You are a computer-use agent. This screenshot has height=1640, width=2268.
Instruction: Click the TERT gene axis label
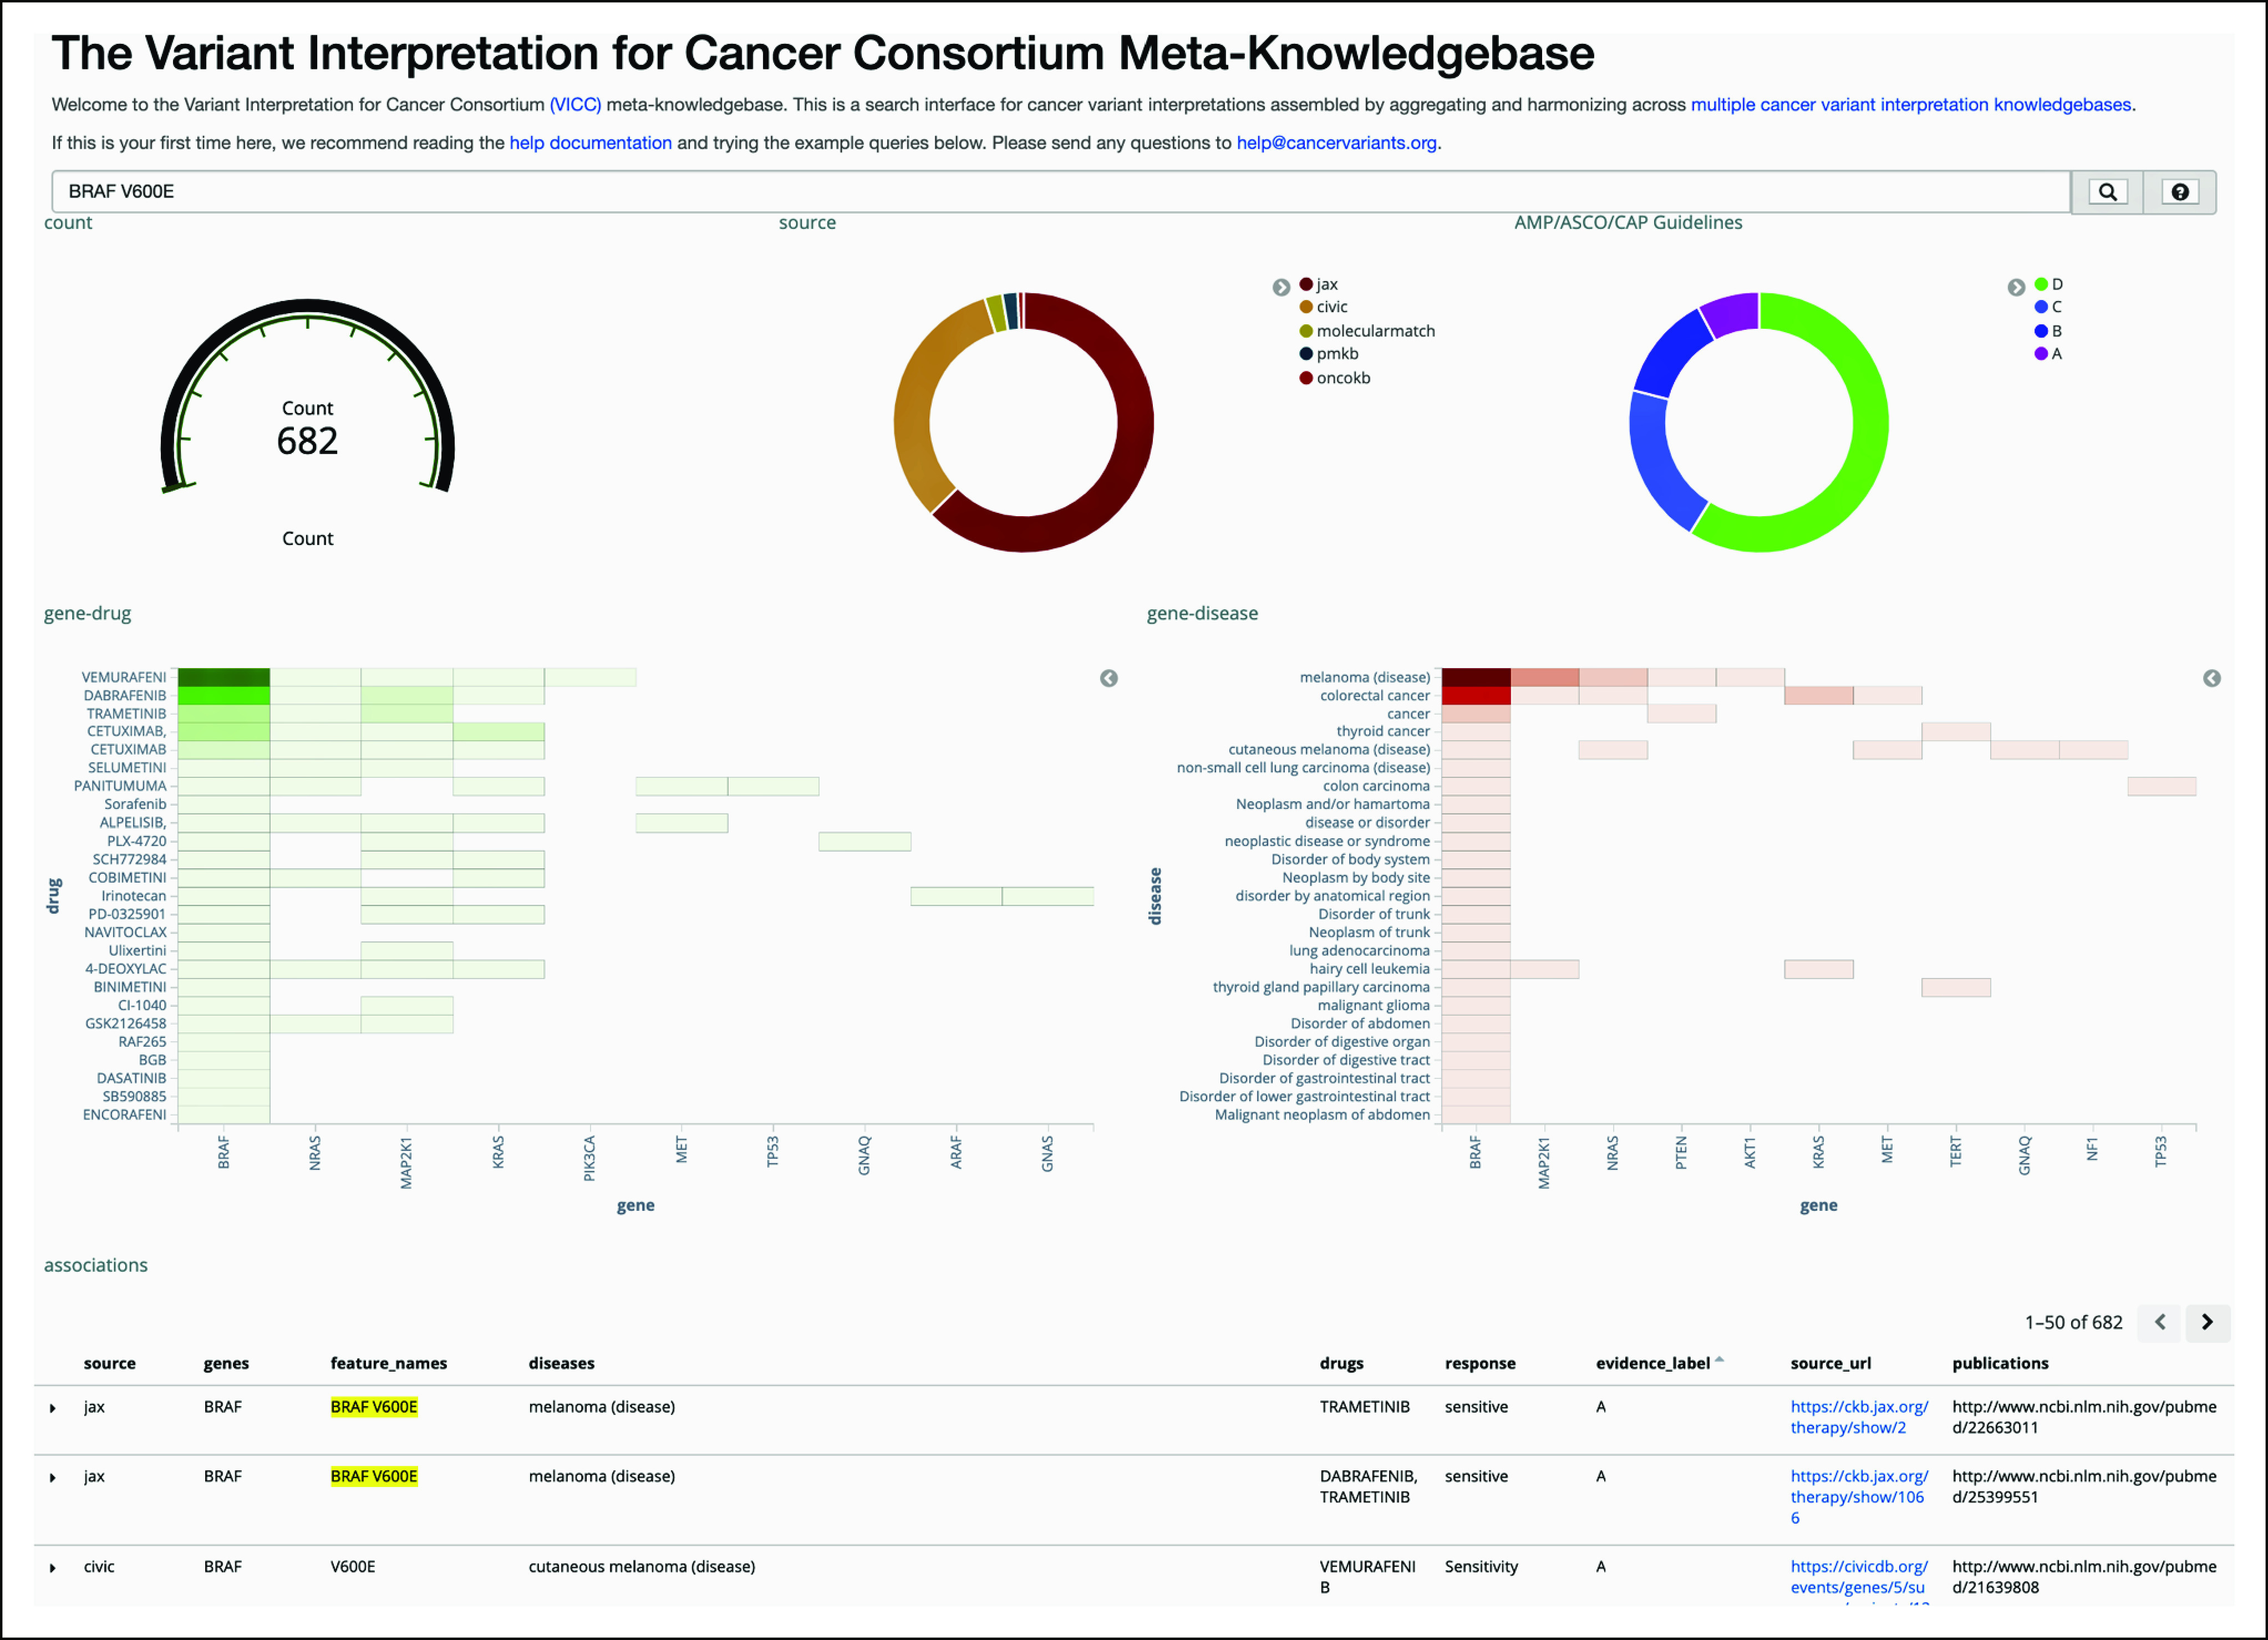[1956, 1152]
